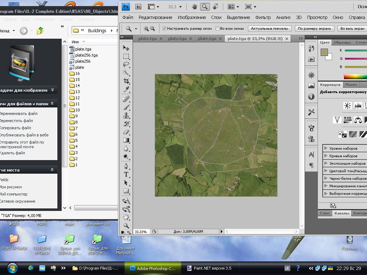This screenshot has height=275, width=367.
Task: Switch to the 'Слои' panel tab
Action: coord(325,213)
